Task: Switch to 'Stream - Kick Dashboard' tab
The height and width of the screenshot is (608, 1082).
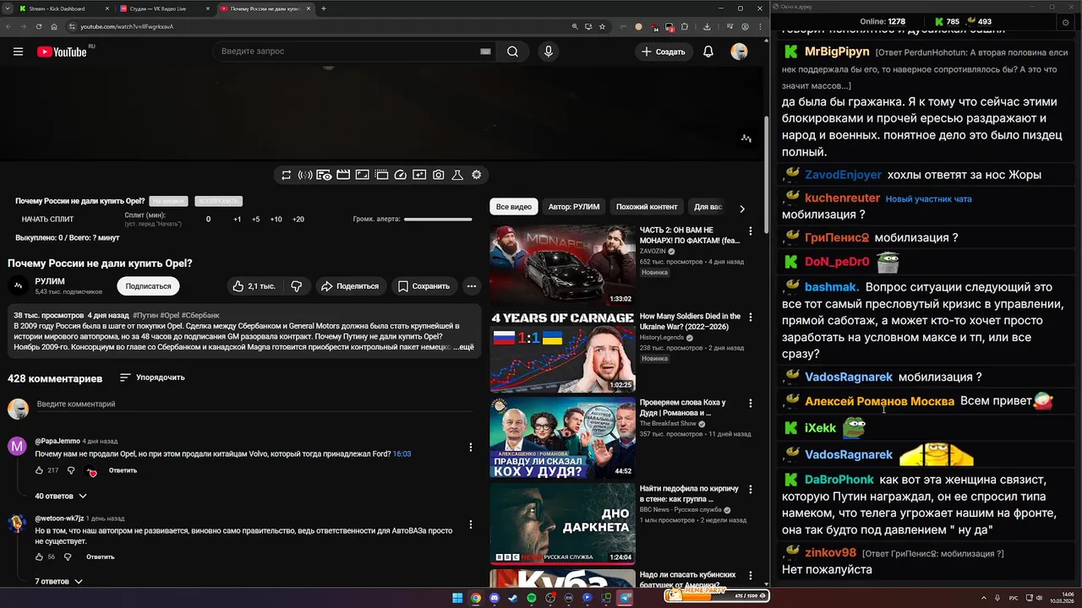Action: [64, 8]
